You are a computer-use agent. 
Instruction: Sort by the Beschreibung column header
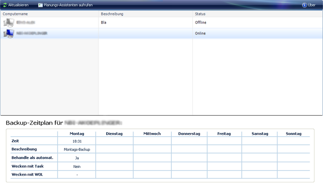pos(112,14)
